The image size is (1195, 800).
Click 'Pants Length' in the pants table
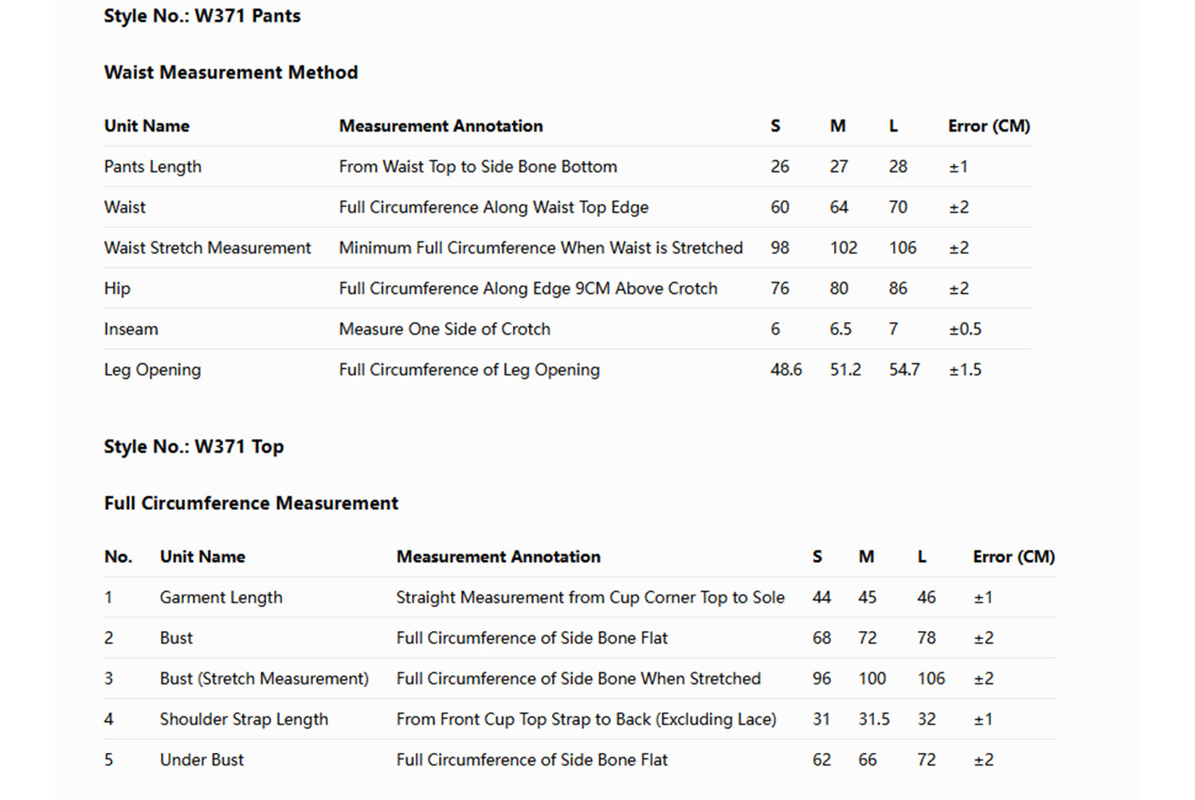point(152,167)
